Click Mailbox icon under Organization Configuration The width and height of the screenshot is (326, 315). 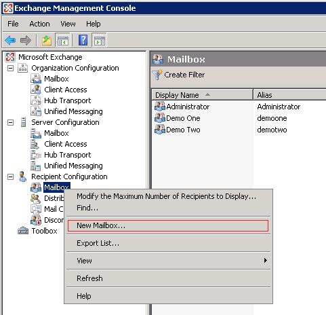(36, 79)
